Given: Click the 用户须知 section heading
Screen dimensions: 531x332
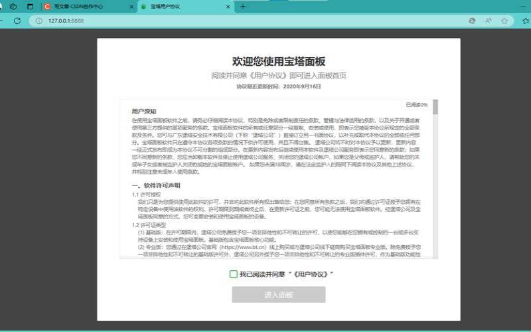Looking at the screenshot, I should [x=144, y=111].
